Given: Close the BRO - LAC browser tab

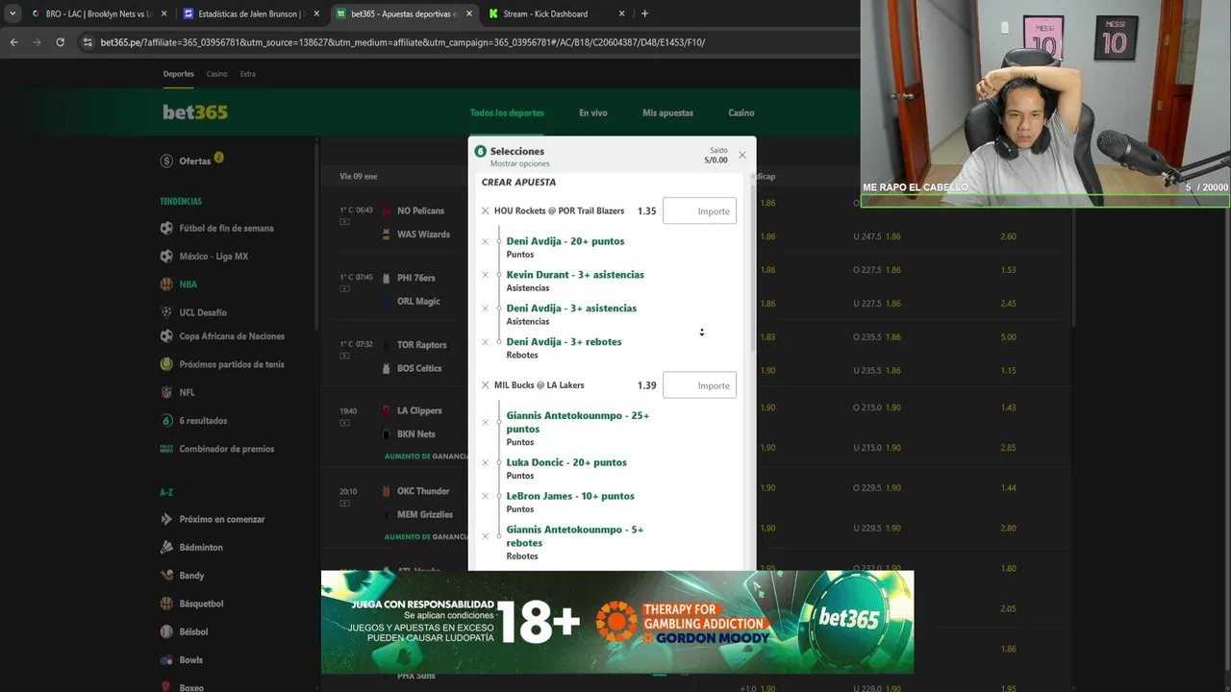Looking at the screenshot, I should pyautogui.click(x=163, y=13).
